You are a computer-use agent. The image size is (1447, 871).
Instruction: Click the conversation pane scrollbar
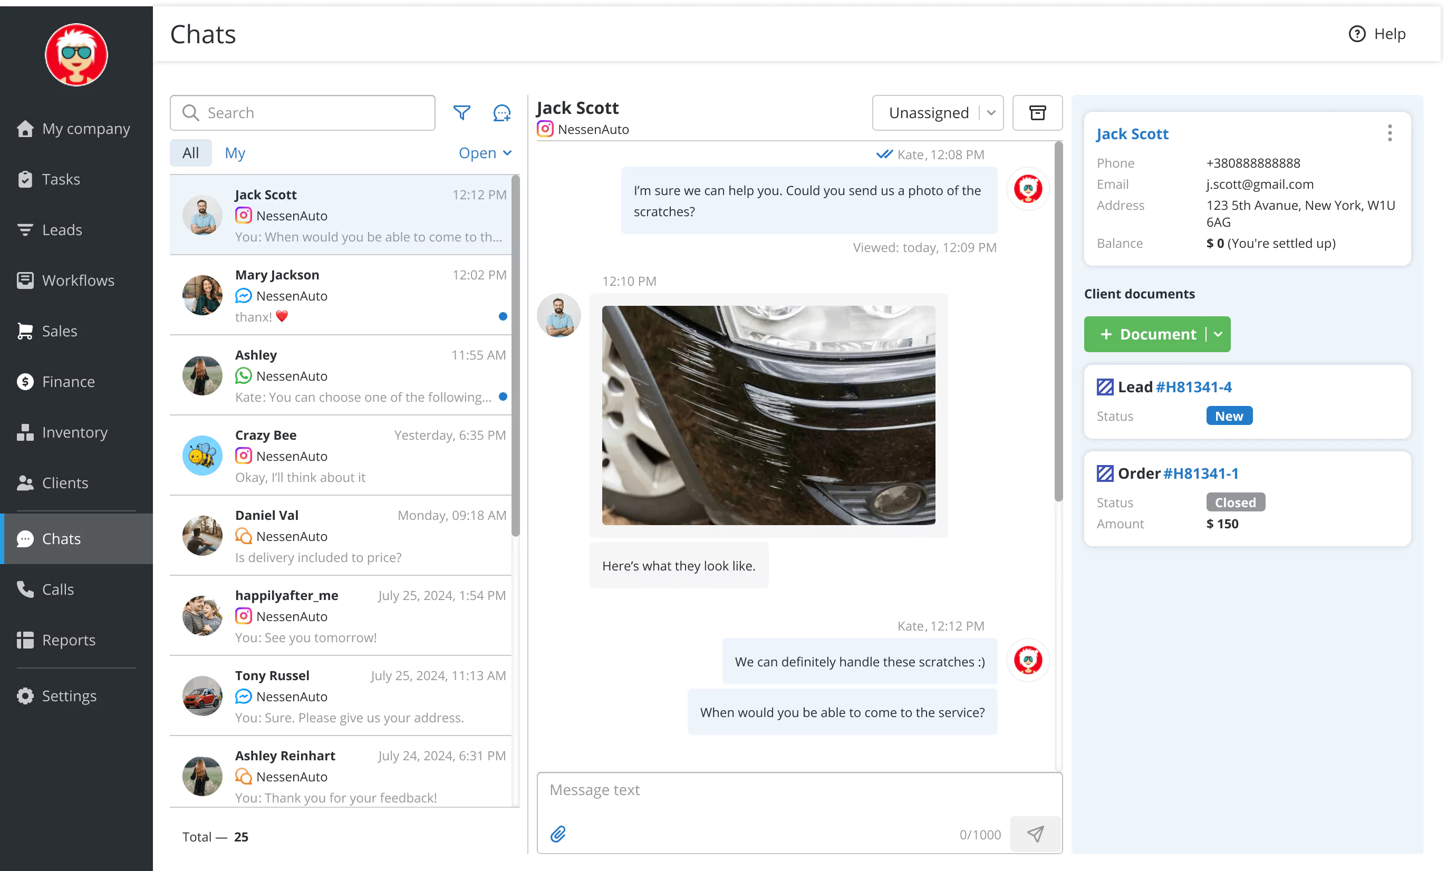click(x=1058, y=322)
